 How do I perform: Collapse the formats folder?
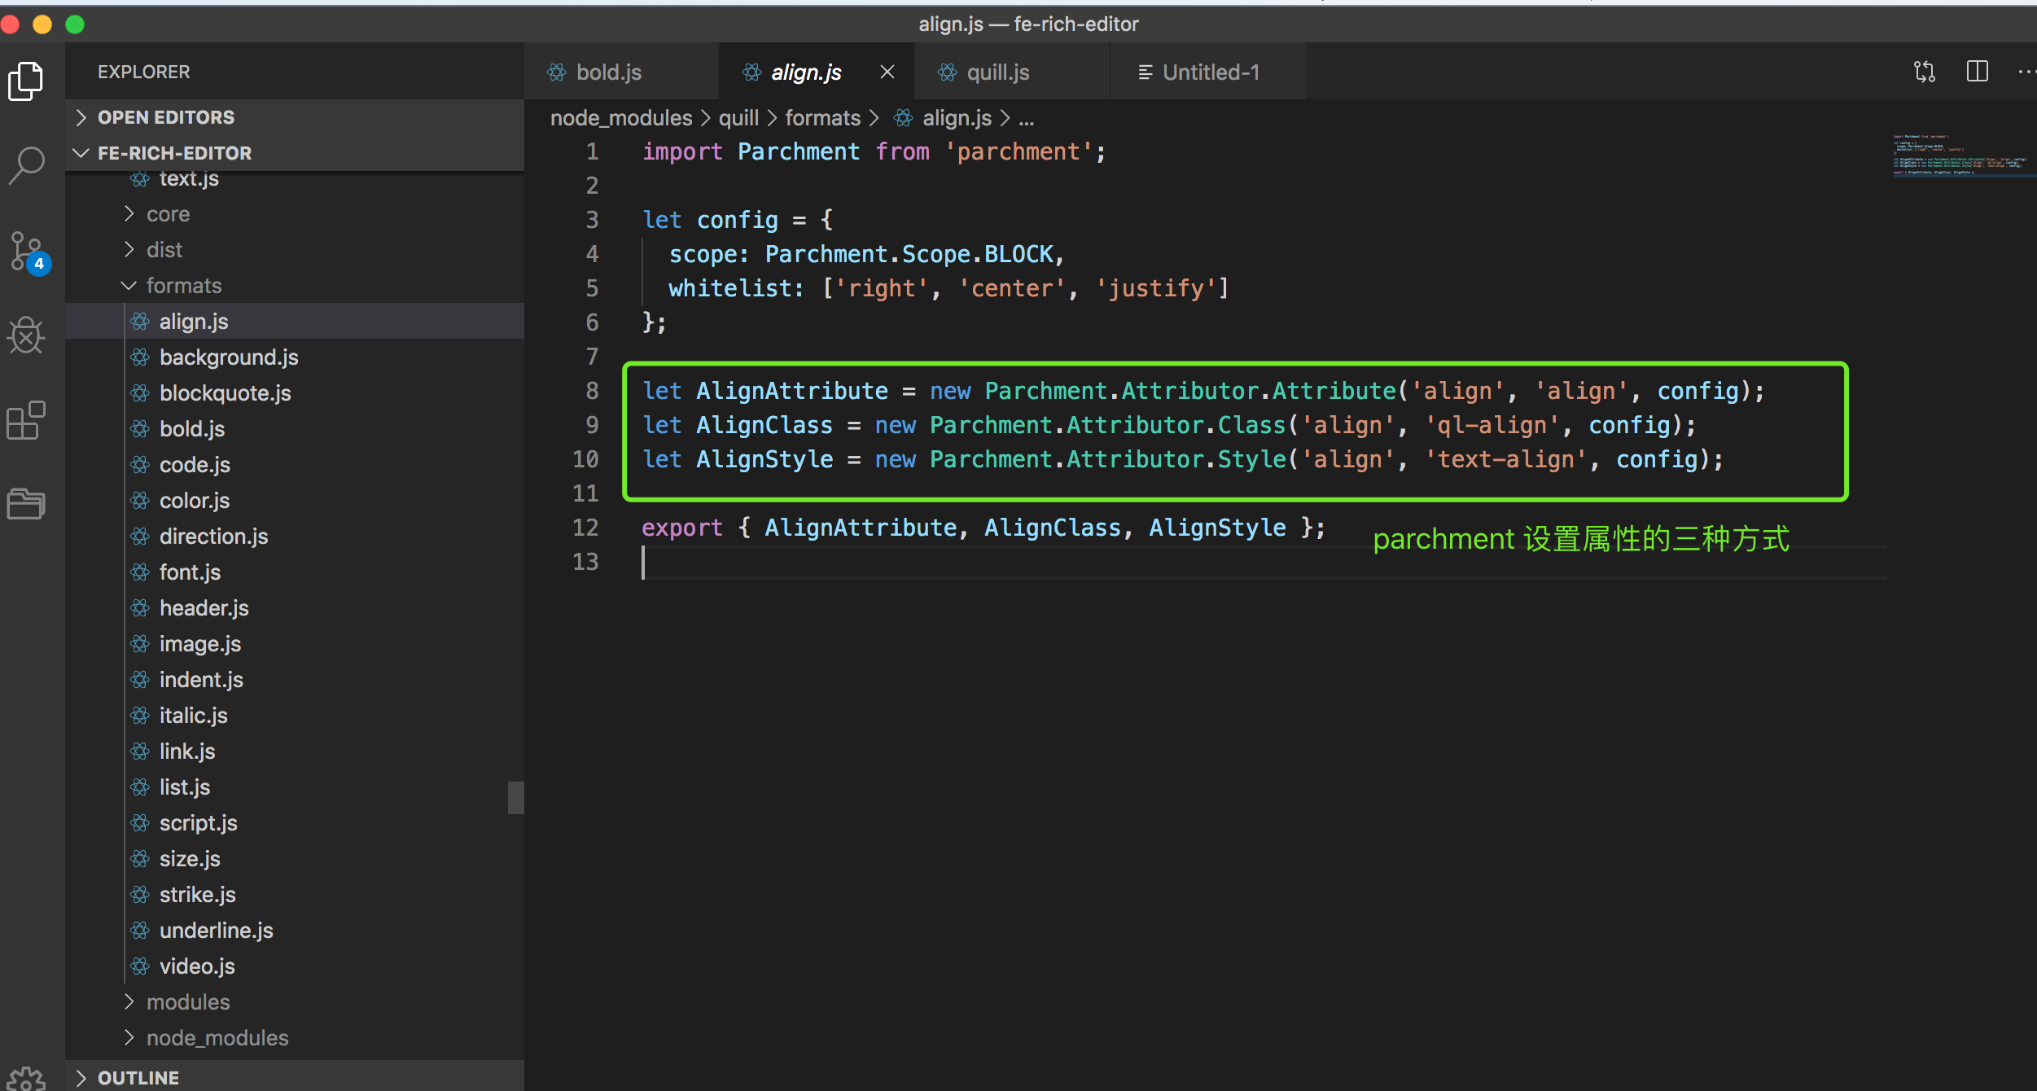pyautogui.click(x=184, y=286)
